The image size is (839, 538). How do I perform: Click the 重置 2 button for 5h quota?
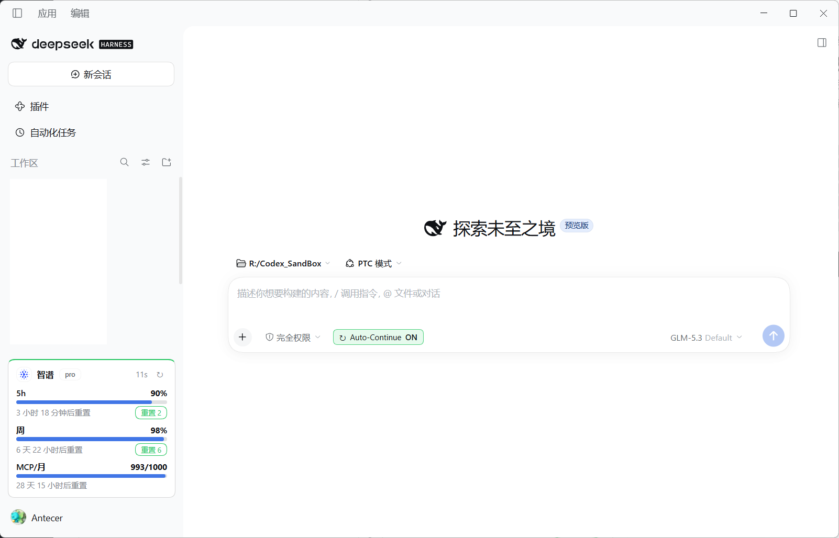pos(151,412)
